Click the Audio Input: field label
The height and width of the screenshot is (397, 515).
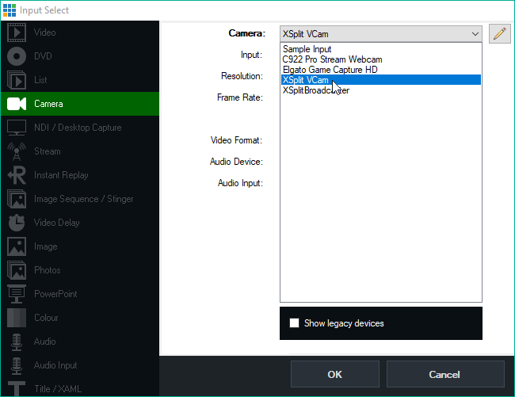(x=240, y=183)
